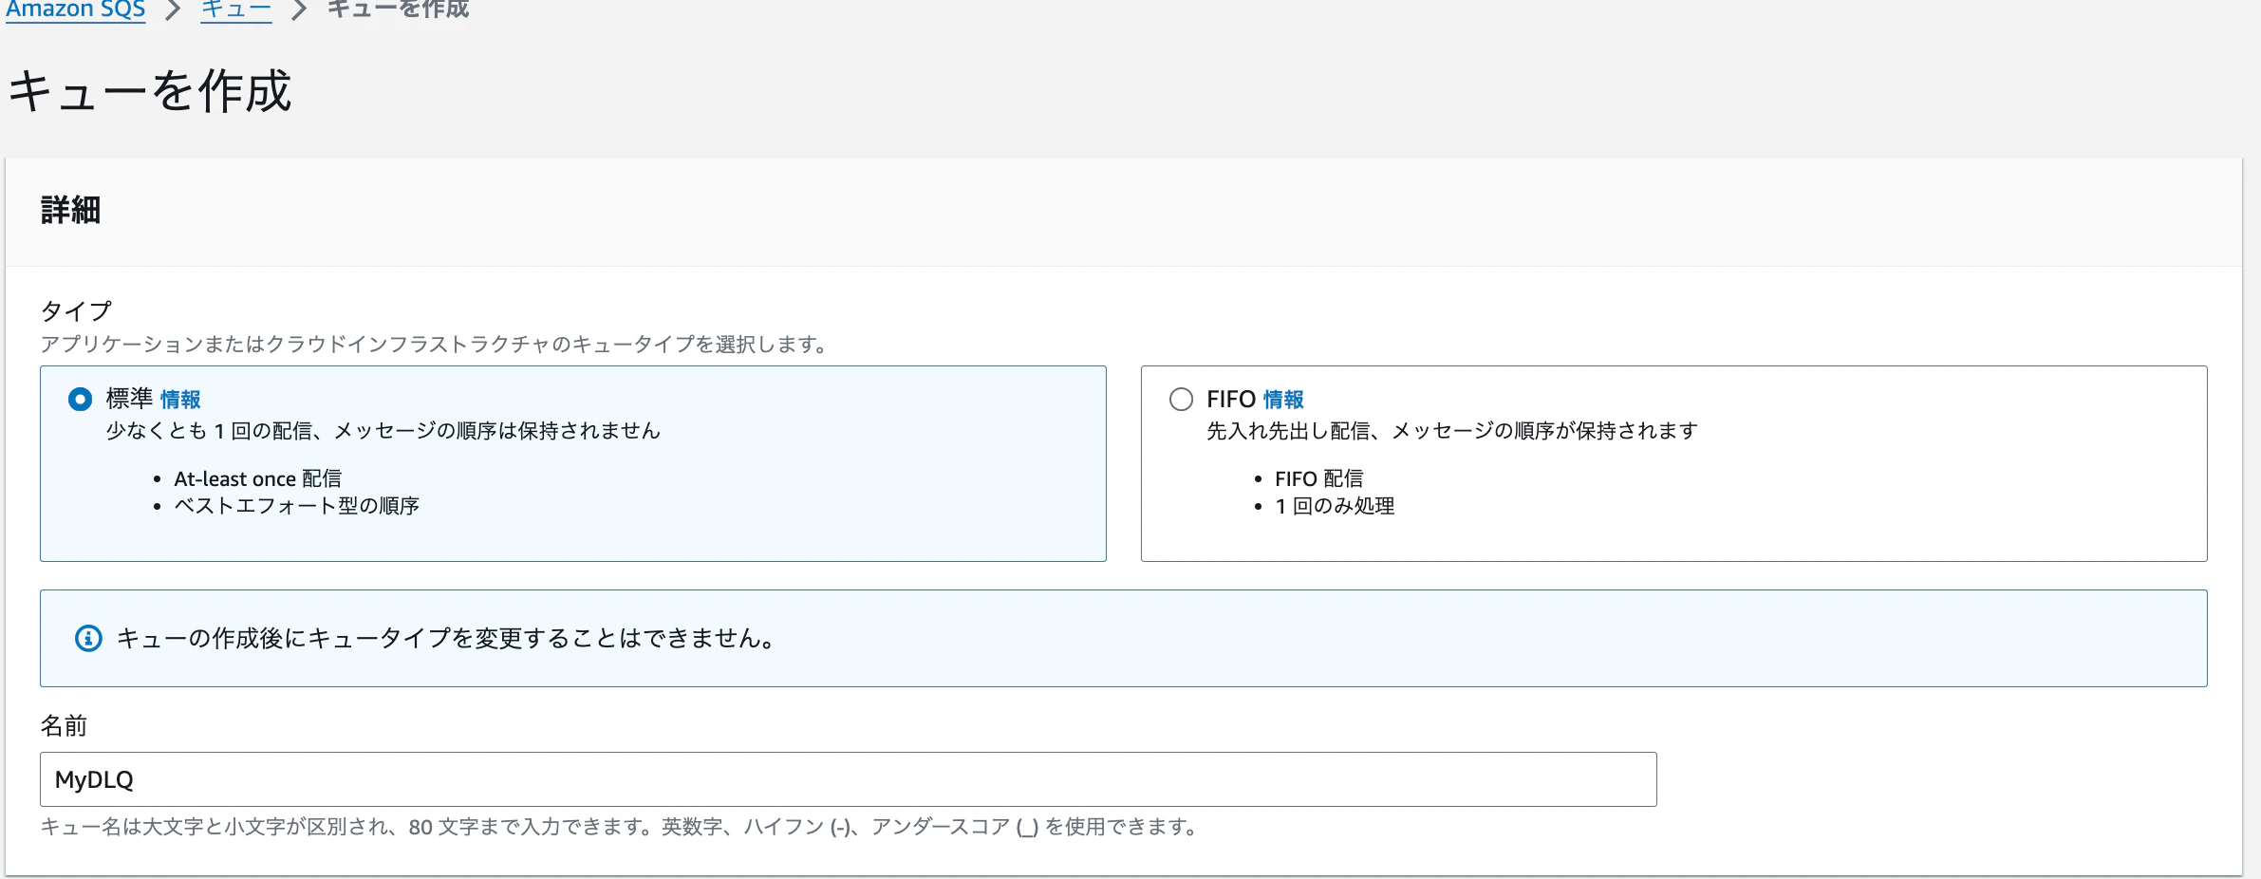This screenshot has height=879, width=2261.
Task: Click the 名前 input field containing MyDLQ
Action: pyautogui.click(x=849, y=779)
